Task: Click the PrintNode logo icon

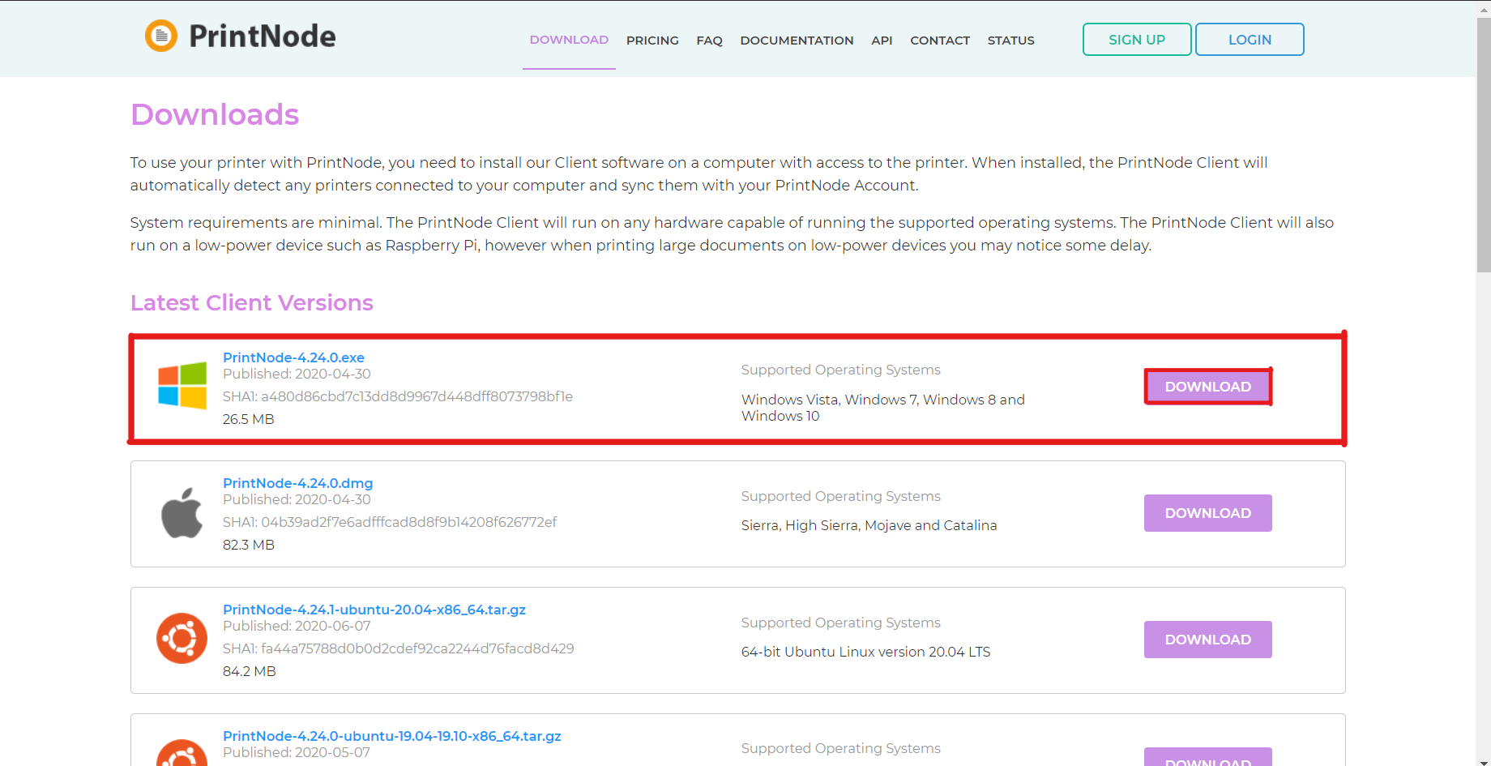Action: (x=161, y=36)
